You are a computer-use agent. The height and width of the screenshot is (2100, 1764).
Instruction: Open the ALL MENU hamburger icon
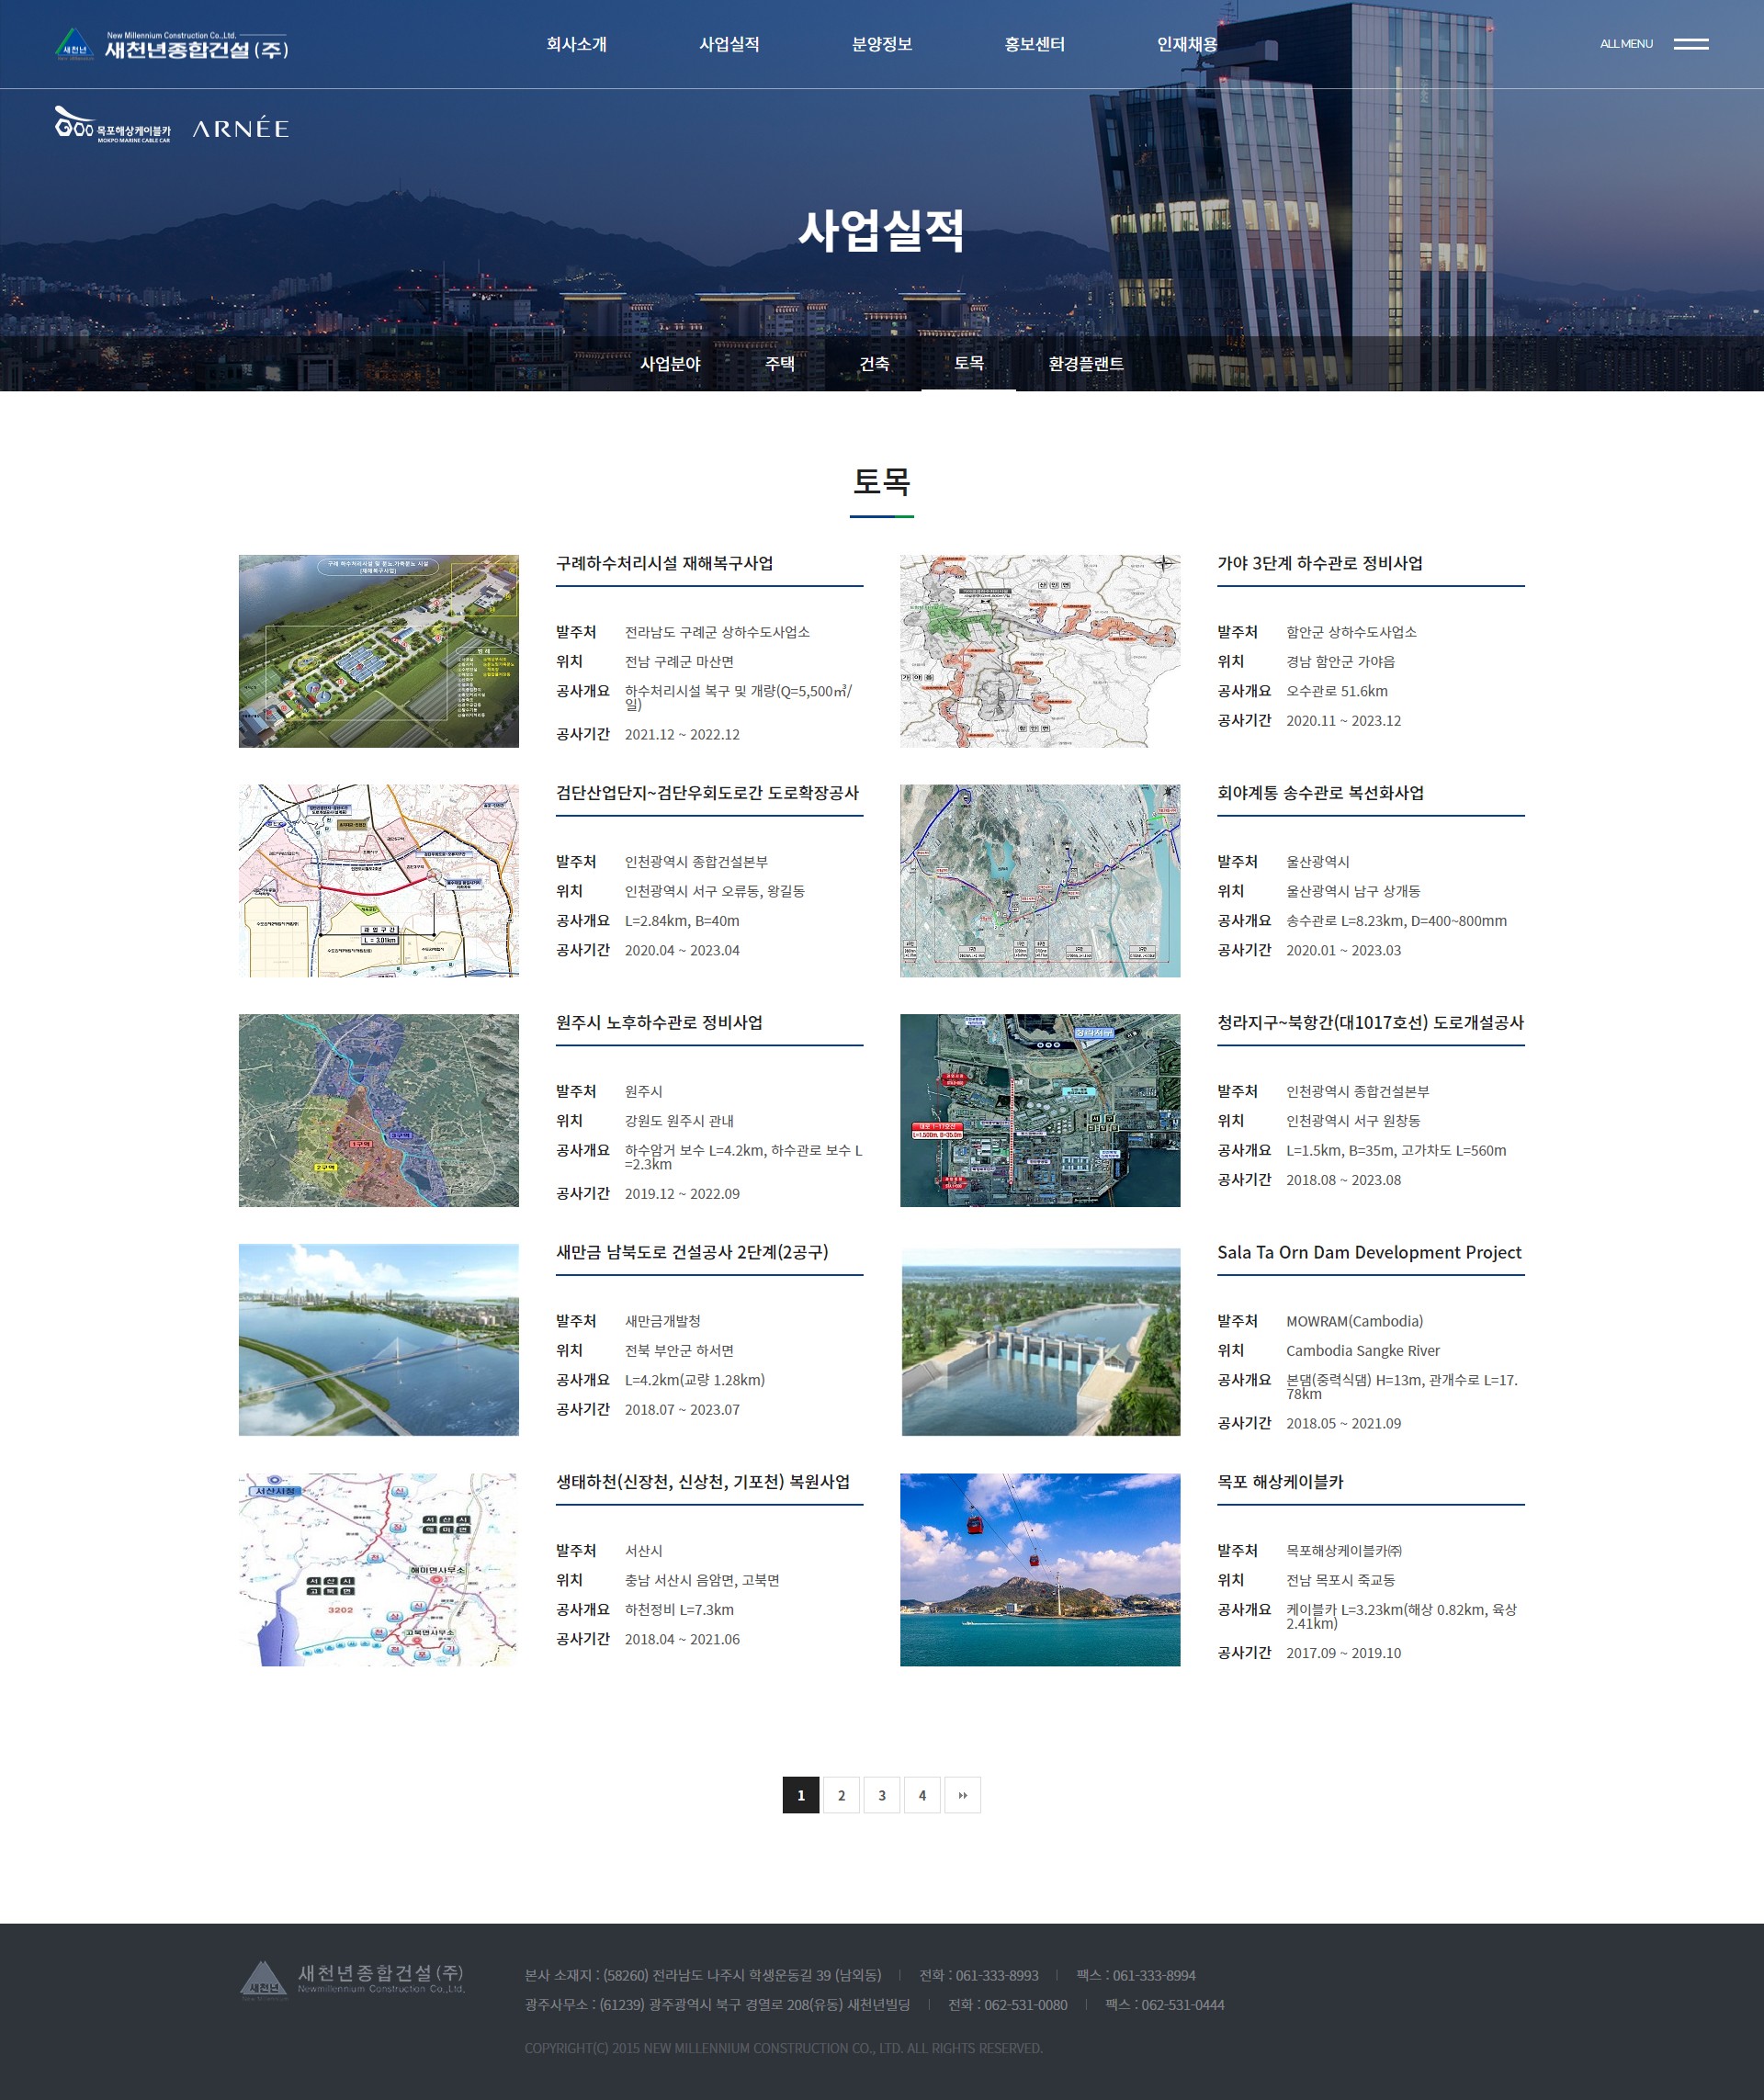coord(1691,44)
